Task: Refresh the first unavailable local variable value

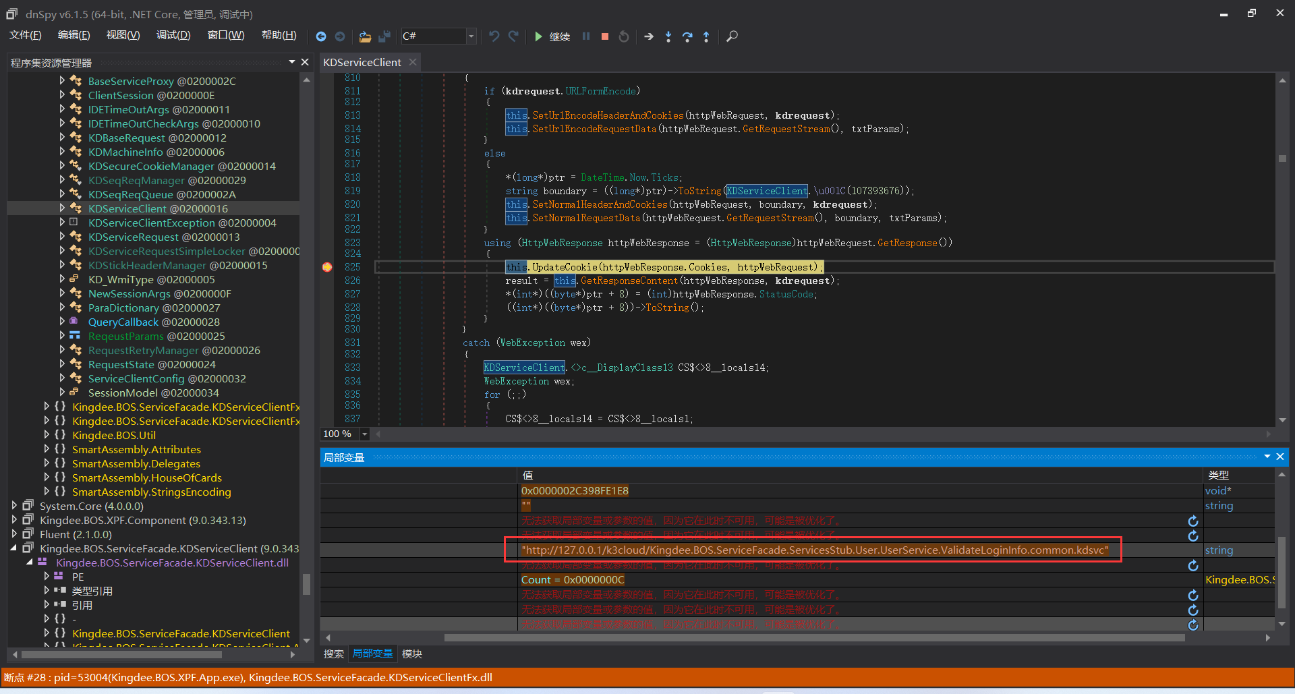Action: pos(1192,521)
